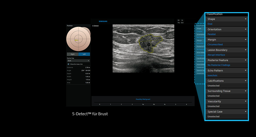Open the Orientation dropdown arrow
The width and height of the screenshot is (256, 137).
coord(246,29)
